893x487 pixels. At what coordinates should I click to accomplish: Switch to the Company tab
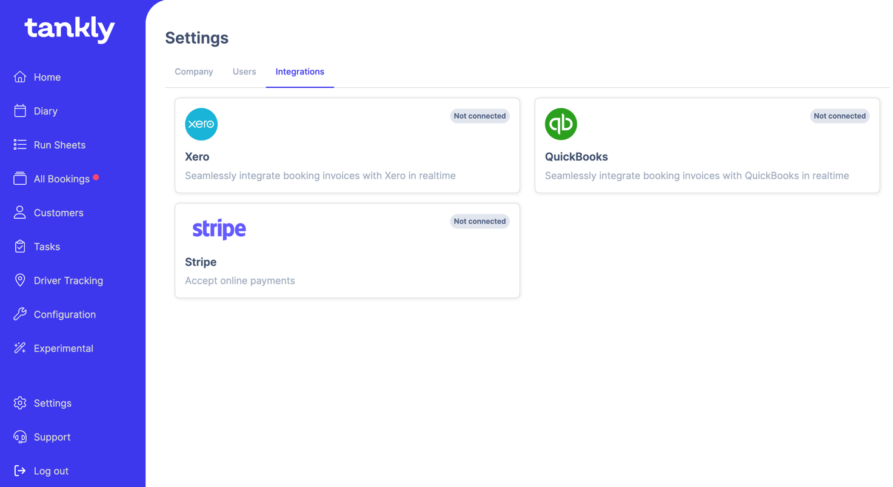click(194, 71)
